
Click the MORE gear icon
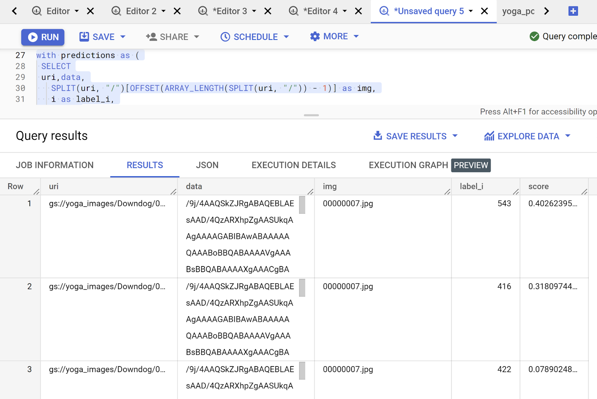pos(315,36)
